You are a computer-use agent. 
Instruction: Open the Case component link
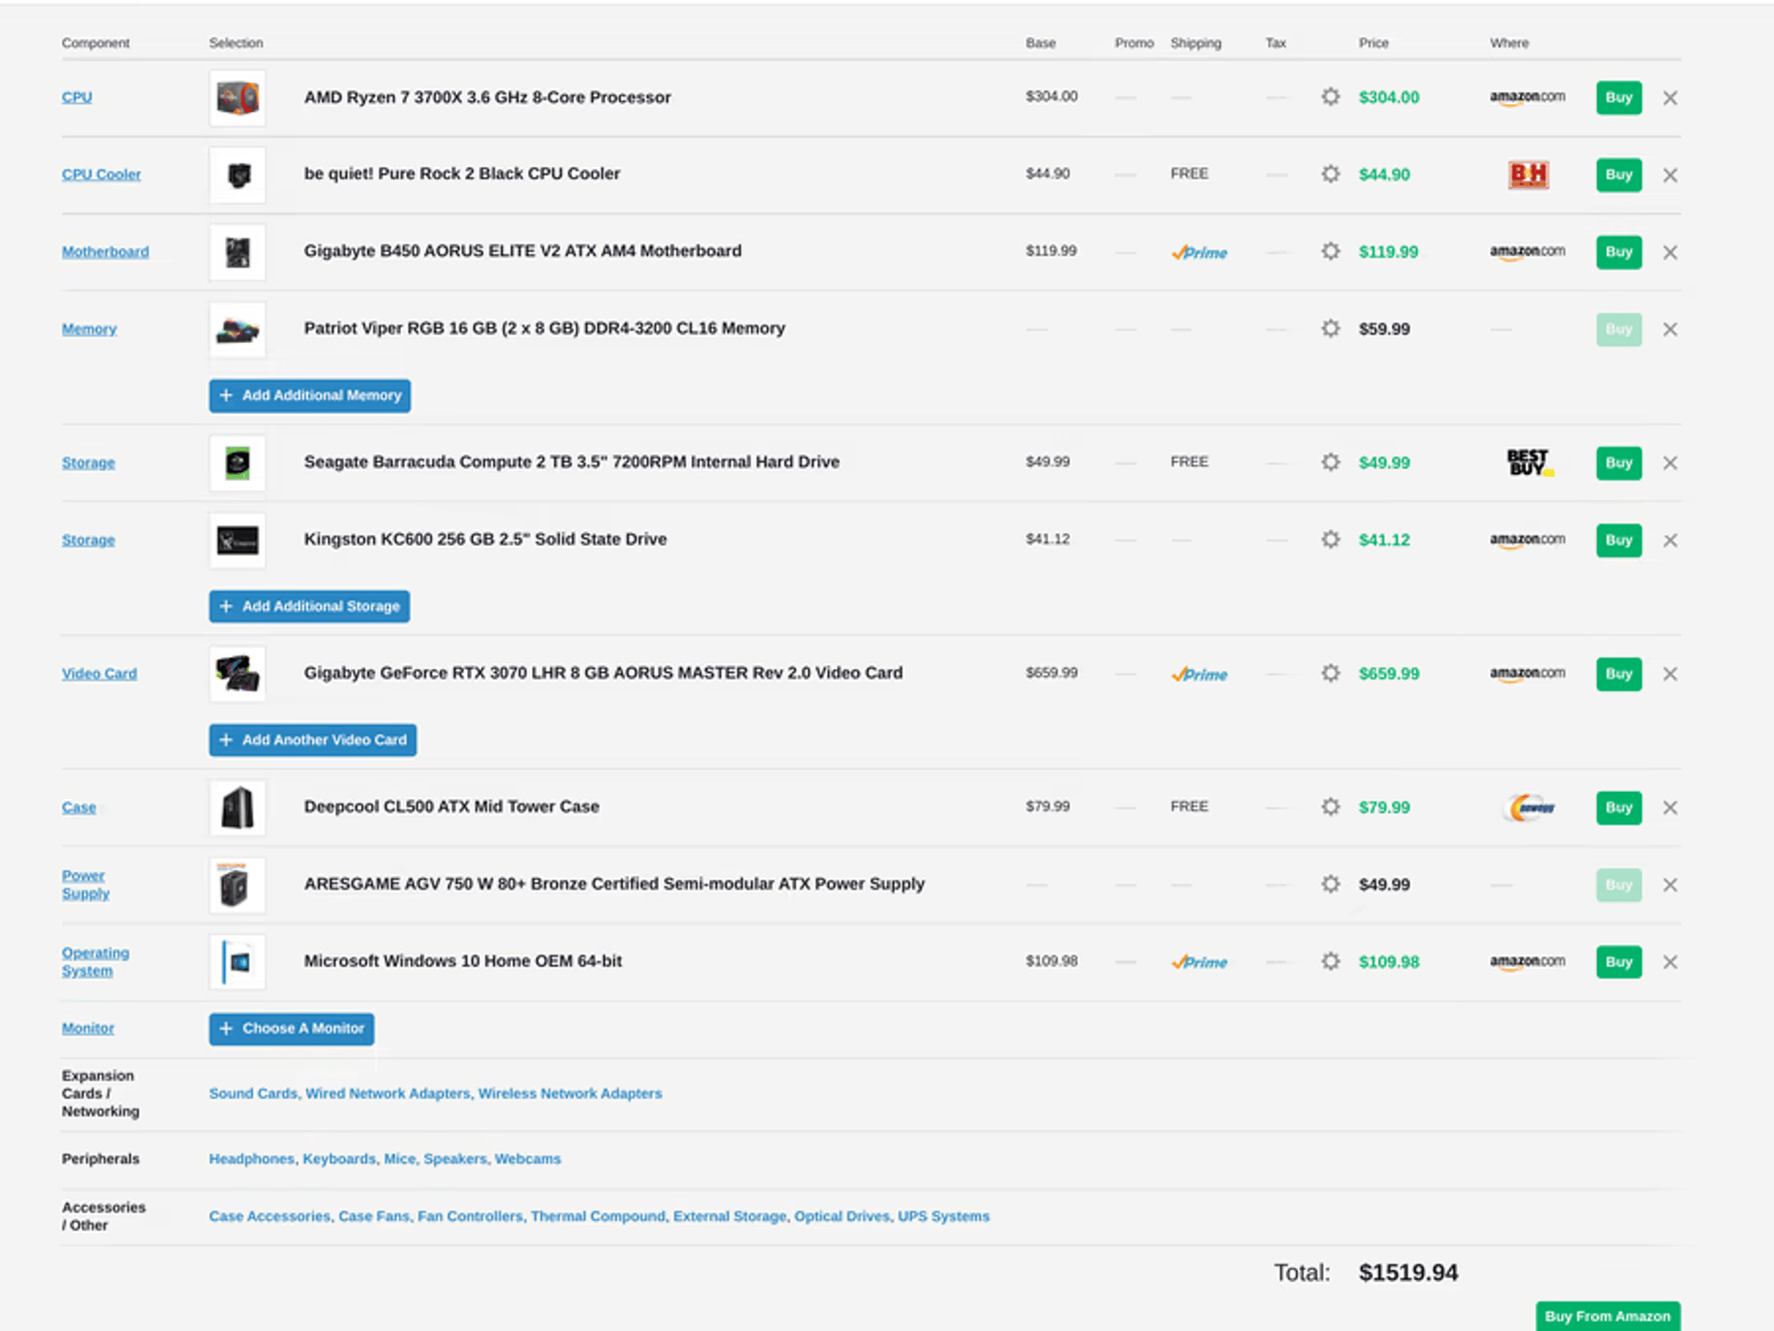[x=79, y=807]
